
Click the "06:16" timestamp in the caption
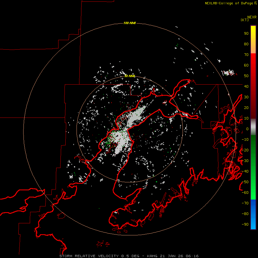(192, 256)
